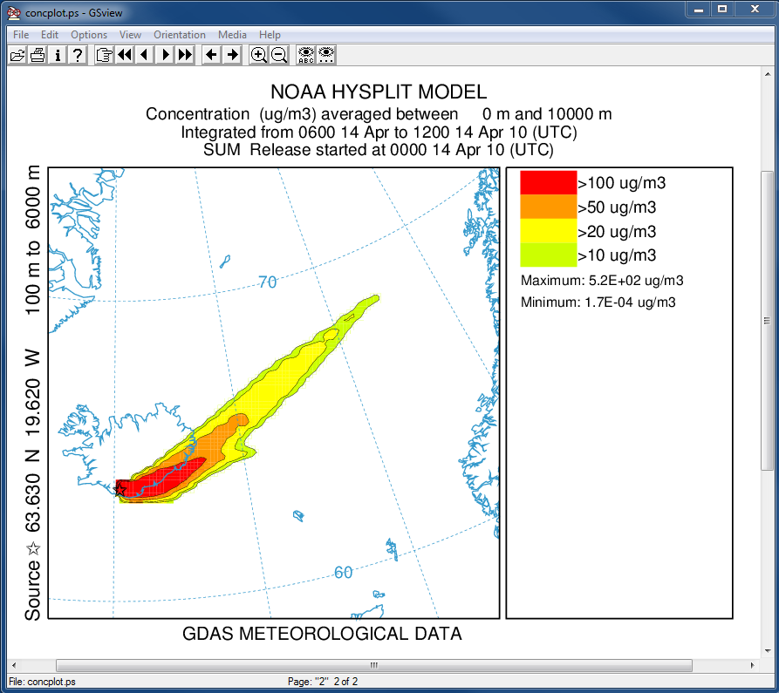Zoom out with magnifier minus icon
Screen dimensions: 779x693
click(x=279, y=55)
